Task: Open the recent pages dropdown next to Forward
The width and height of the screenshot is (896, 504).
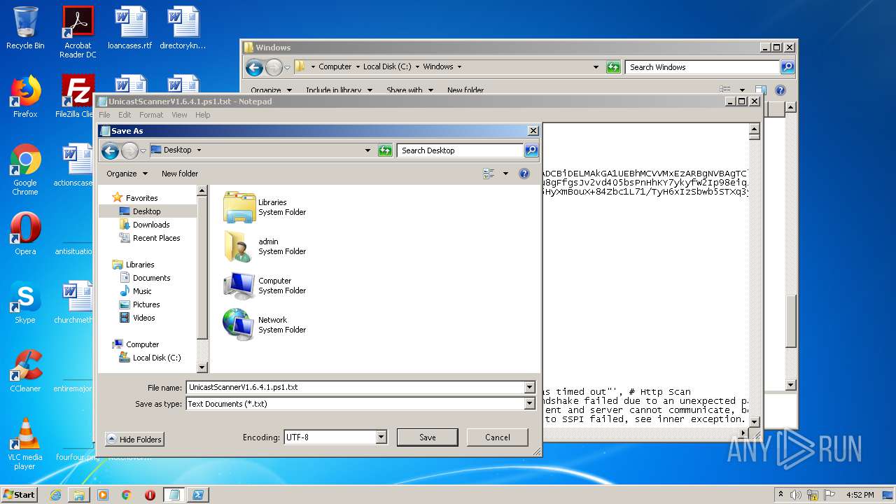Action: click(x=143, y=151)
